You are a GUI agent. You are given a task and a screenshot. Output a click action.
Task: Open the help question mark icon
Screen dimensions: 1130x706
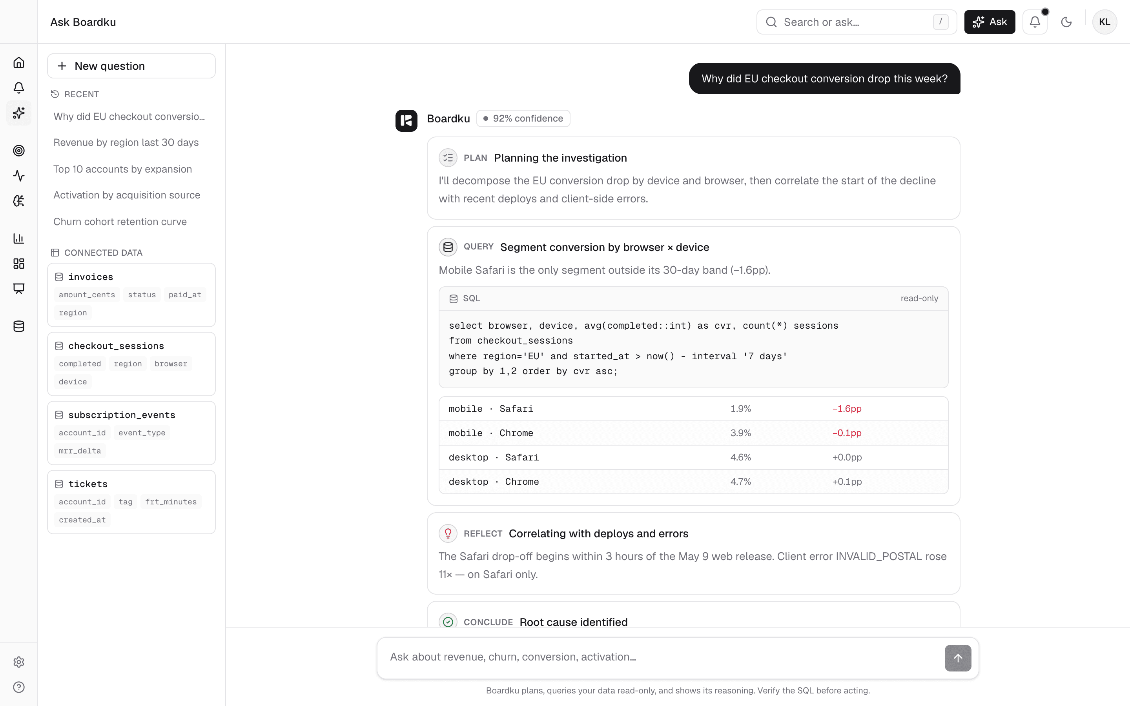click(x=19, y=687)
